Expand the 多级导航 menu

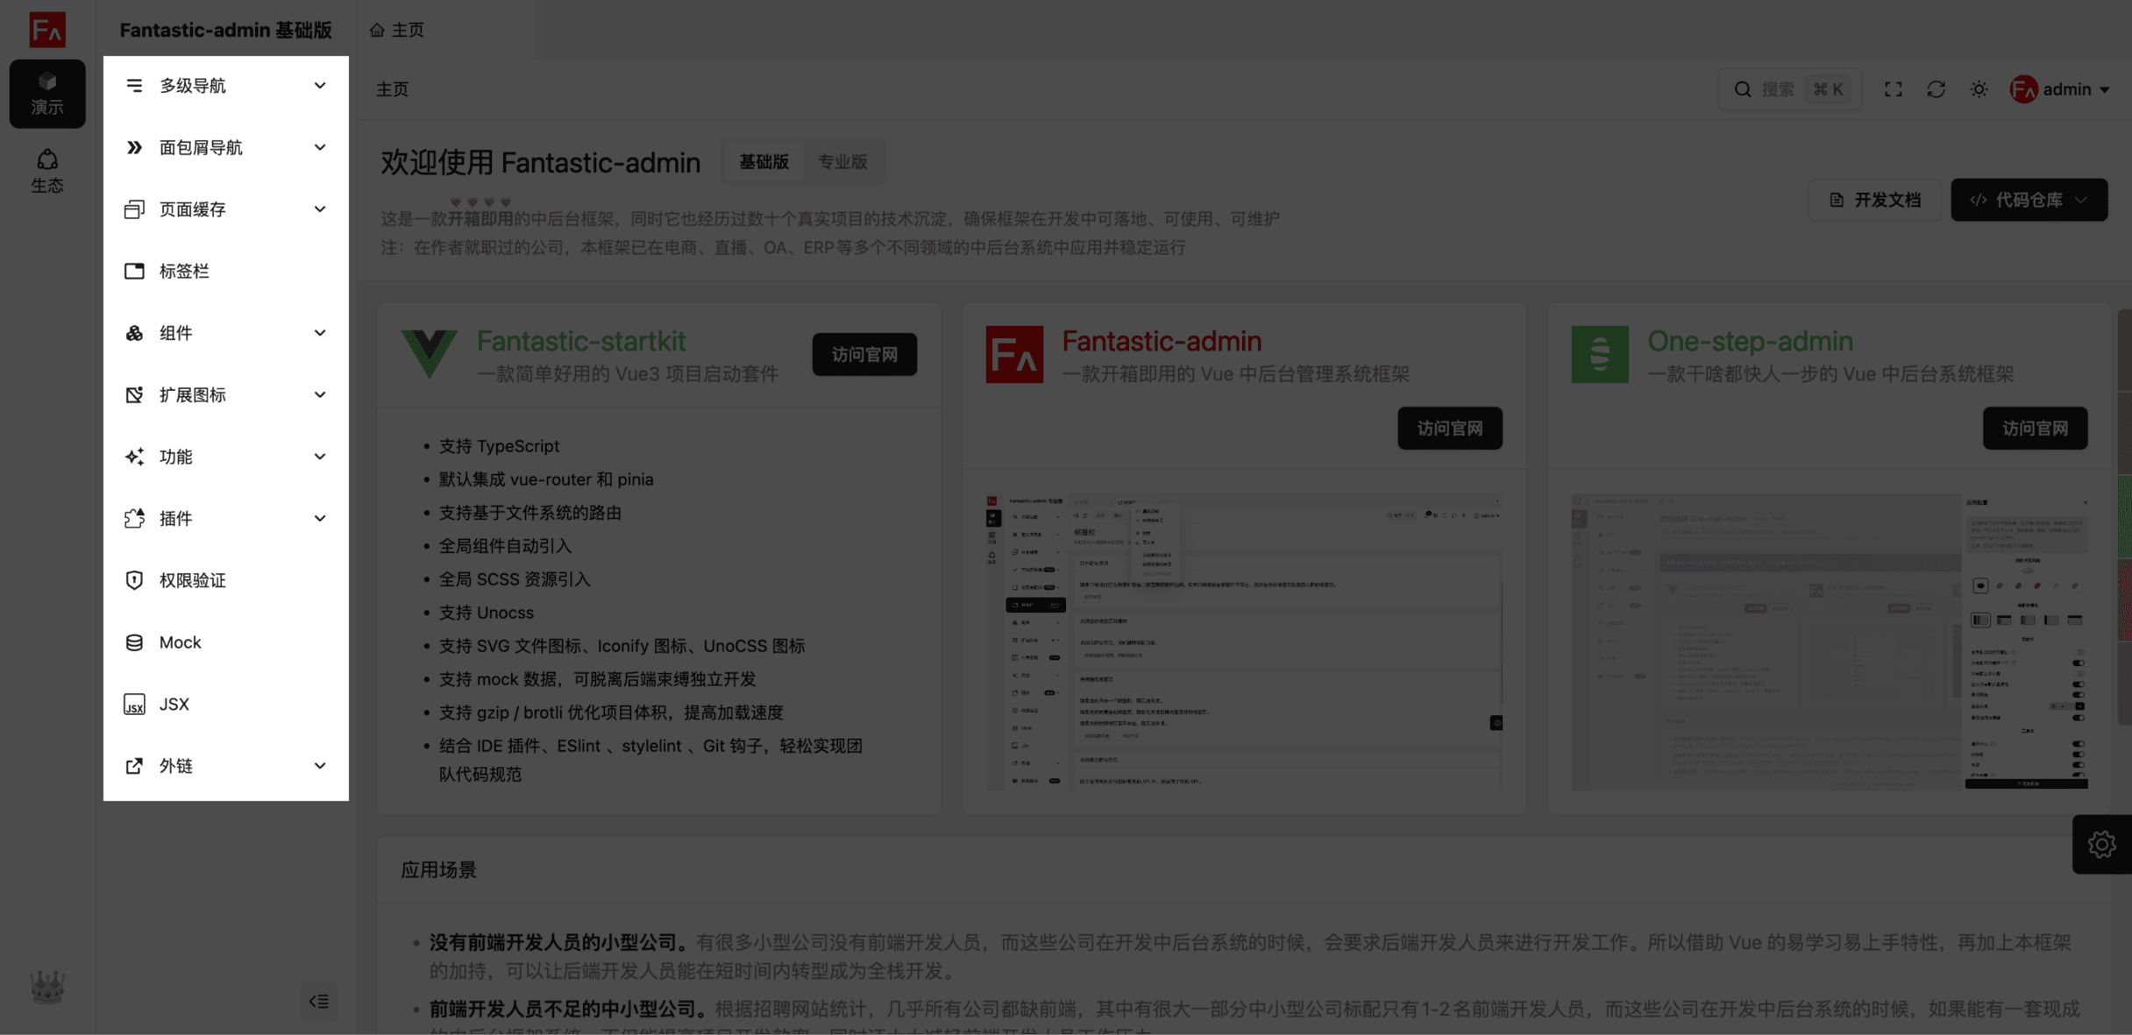click(x=225, y=86)
